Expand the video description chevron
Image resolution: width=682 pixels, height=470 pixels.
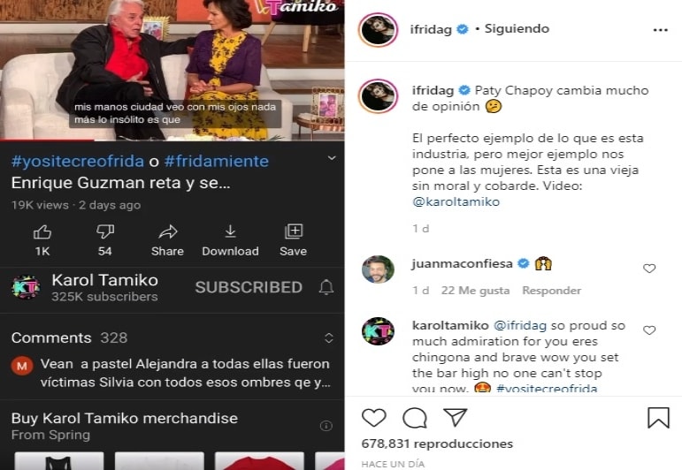pyautogui.click(x=332, y=158)
